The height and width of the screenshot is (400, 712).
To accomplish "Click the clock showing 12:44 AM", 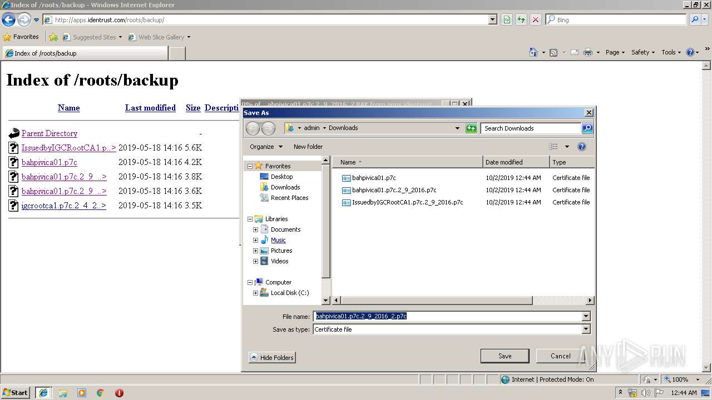I will [684, 393].
